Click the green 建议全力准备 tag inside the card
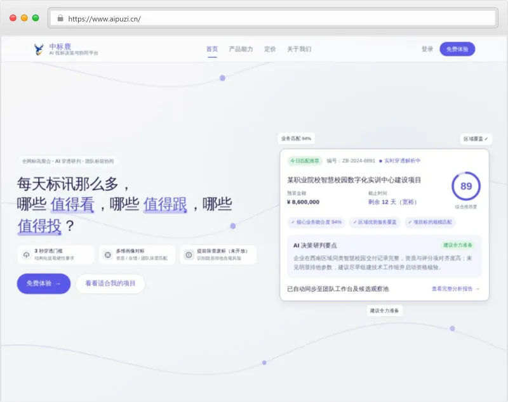Screen dimensions: 508x402 point(458,245)
